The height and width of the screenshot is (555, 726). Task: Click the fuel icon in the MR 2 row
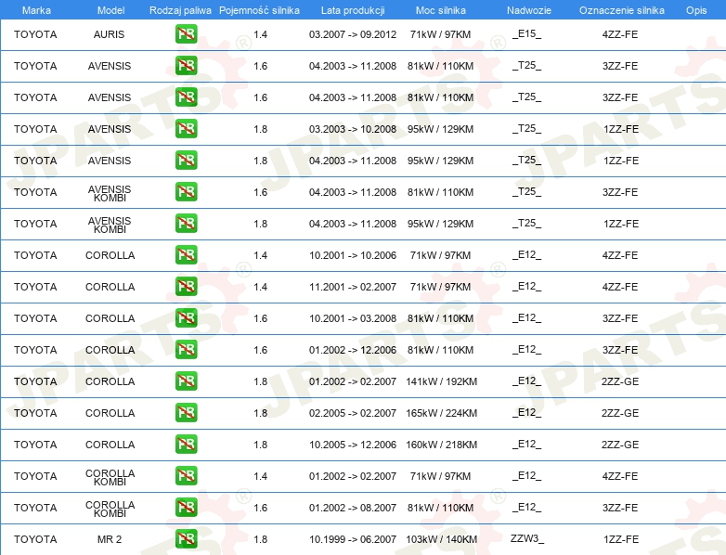pyautogui.click(x=186, y=539)
